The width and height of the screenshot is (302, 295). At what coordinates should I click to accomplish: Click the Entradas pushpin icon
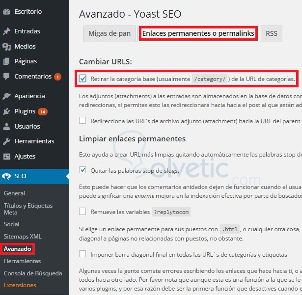[6, 31]
